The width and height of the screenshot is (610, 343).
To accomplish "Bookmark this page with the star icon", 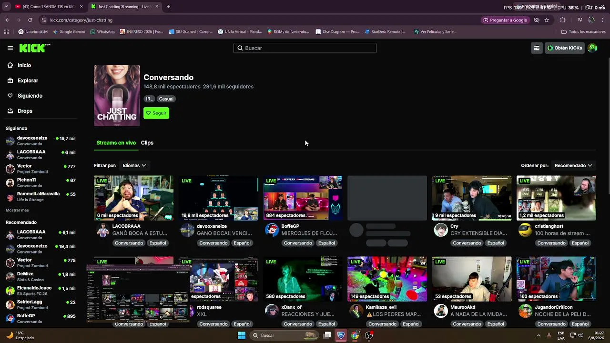I will (x=547, y=20).
